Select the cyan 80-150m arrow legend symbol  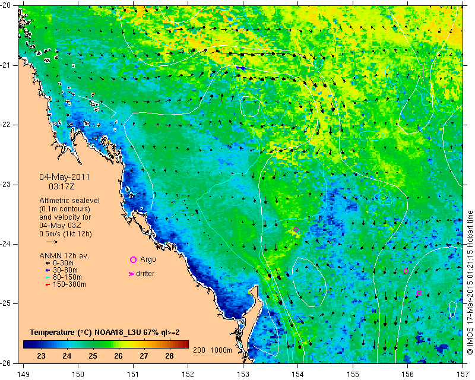(x=47, y=277)
